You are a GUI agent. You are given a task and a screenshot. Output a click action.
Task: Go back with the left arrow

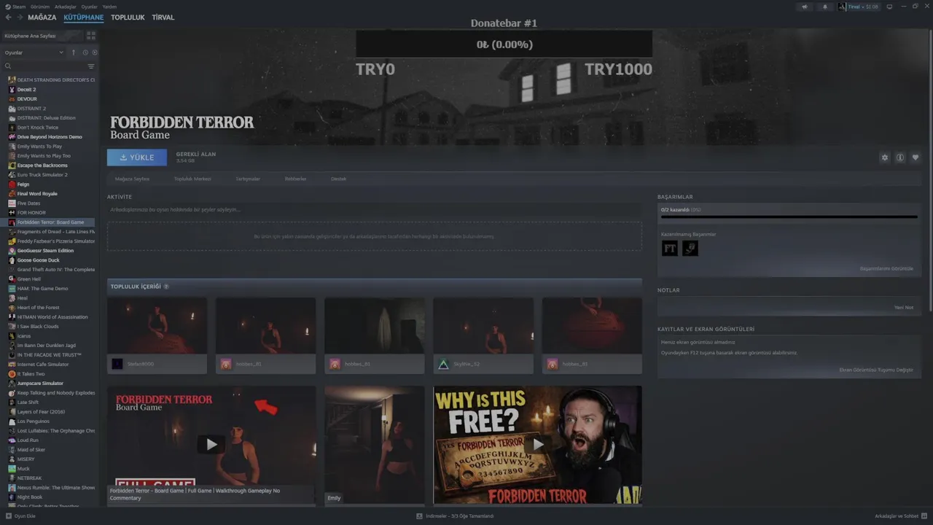[x=8, y=17]
